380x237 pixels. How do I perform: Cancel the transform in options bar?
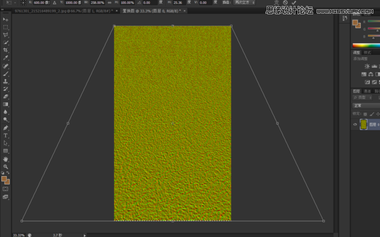click(x=285, y=3)
